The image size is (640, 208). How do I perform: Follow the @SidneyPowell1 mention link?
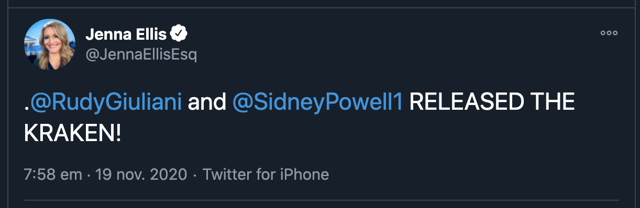click(x=317, y=102)
